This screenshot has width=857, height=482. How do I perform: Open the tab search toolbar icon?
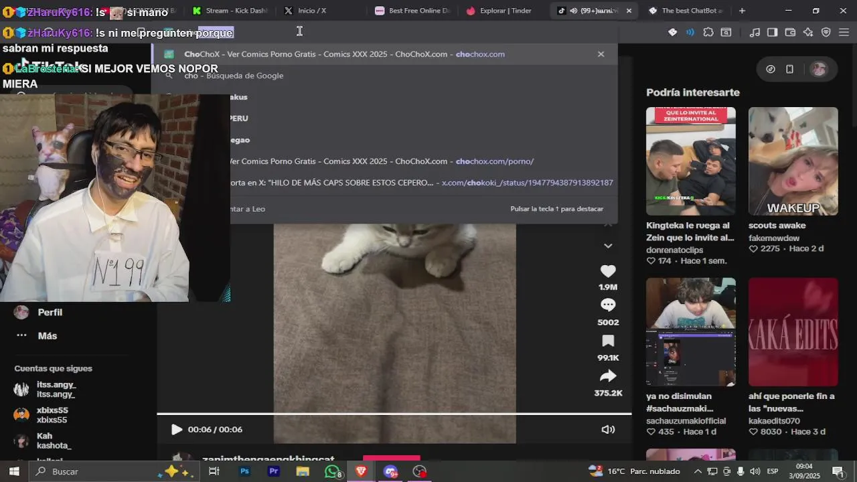726,32
